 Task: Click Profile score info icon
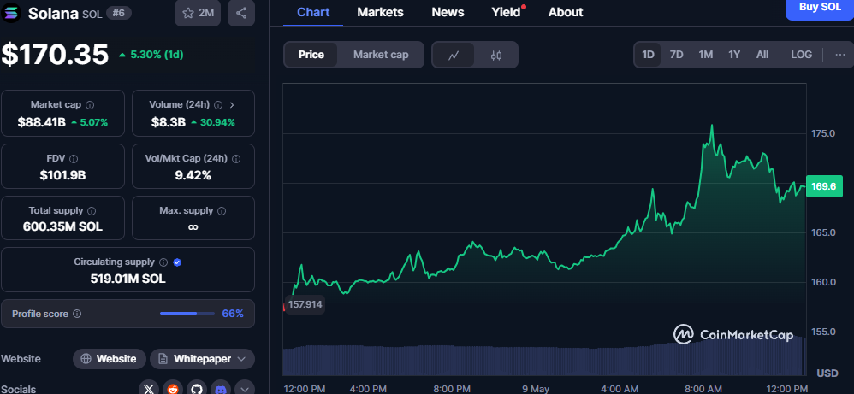[77, 314]
